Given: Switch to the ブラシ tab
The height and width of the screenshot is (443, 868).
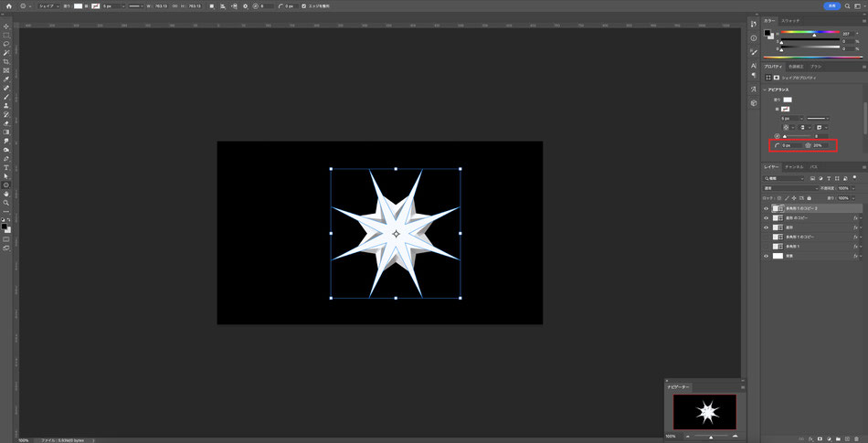Looking at the screenshot, I should pyautogui.click(x=816, y=67).
